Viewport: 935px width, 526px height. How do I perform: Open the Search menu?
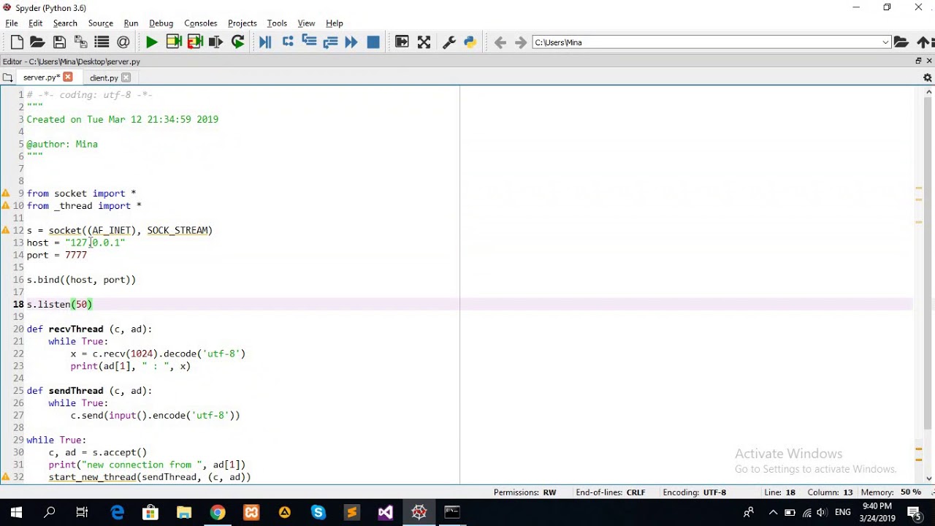point(65,23)
